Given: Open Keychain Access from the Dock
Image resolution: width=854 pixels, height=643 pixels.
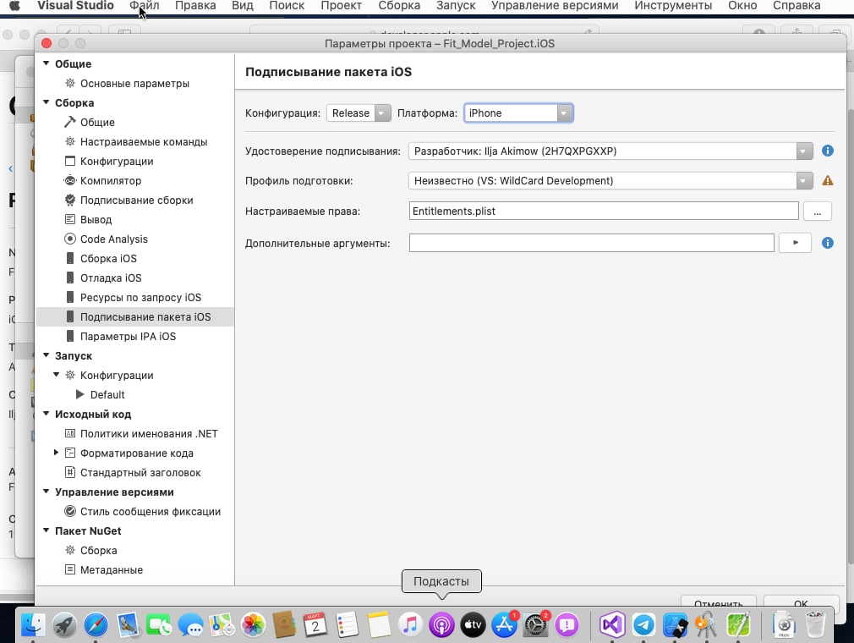Looking at the screenshot, I should pos(706,624).
